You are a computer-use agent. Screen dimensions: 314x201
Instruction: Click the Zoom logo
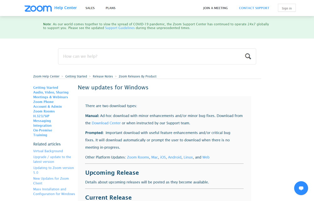[38, 8]
